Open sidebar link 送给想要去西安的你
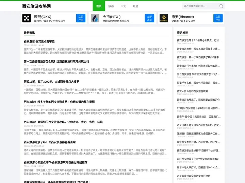The width and height of the screenshot is (245, 183). point(198,100)
